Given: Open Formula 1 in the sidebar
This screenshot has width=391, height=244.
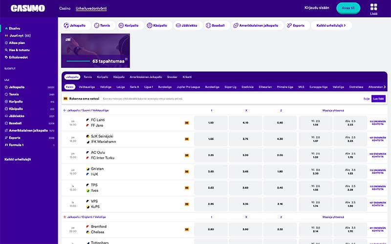Looking at the screenshot, I should tap(15, 145).
